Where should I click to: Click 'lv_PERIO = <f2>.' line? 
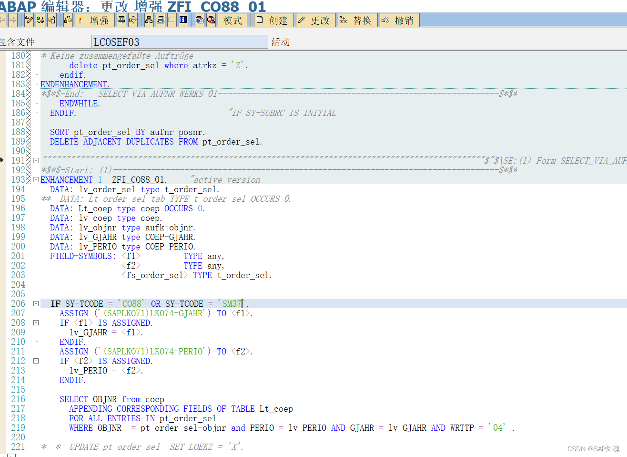(106, 371)
